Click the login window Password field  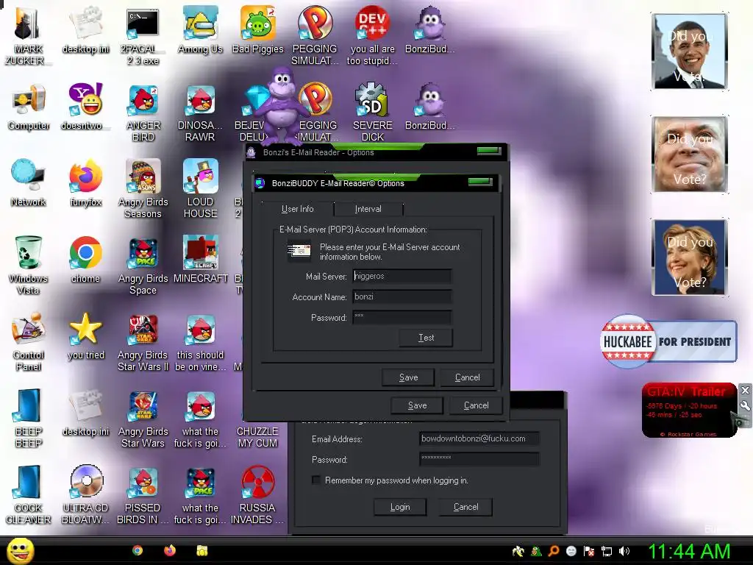coord(479,459)
